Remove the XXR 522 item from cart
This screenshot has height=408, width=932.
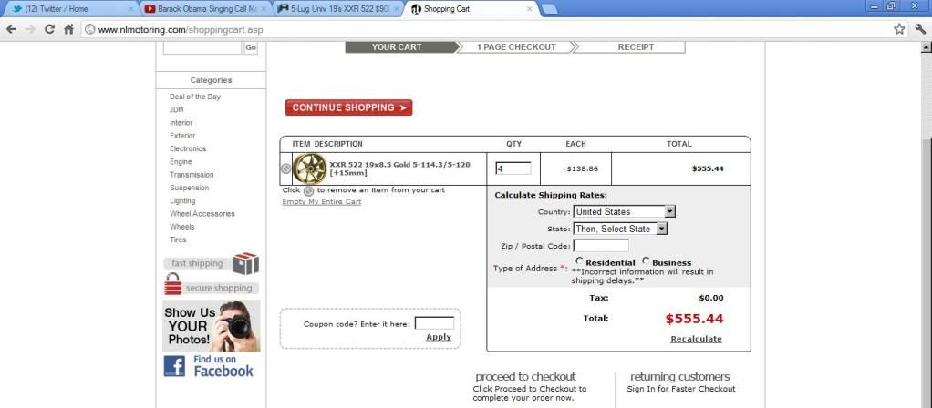[x=286, y=168]
